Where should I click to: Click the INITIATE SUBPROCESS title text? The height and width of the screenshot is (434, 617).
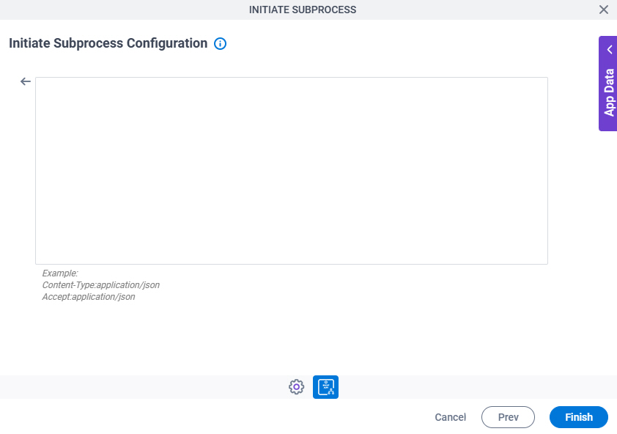(x=303, y=10)
